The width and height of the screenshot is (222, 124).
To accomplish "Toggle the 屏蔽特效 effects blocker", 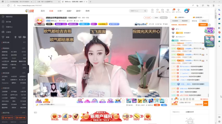I will pyautogui.click(x=204, y=99).
